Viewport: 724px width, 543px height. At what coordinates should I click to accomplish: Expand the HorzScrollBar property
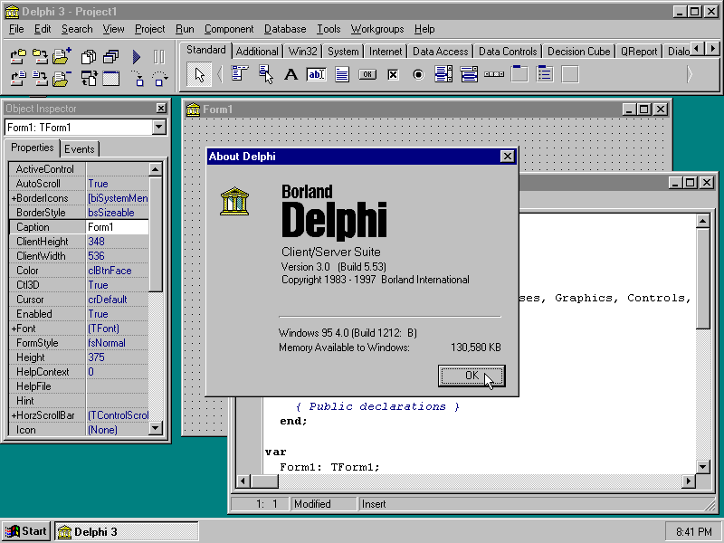coord(14,415)
